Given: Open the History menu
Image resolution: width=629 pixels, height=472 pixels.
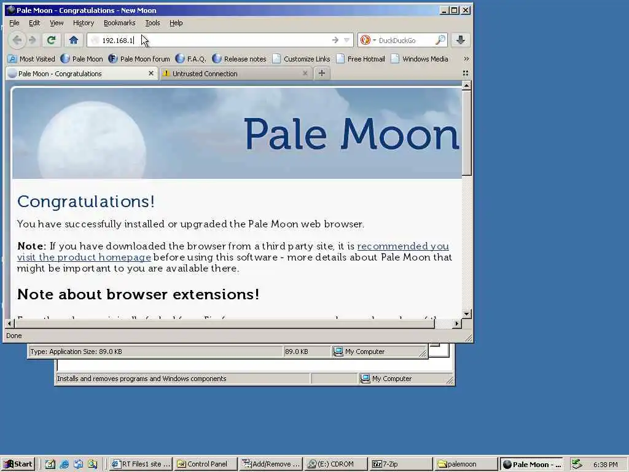Looking at the screenshot, I should click(x=84, y=23).
